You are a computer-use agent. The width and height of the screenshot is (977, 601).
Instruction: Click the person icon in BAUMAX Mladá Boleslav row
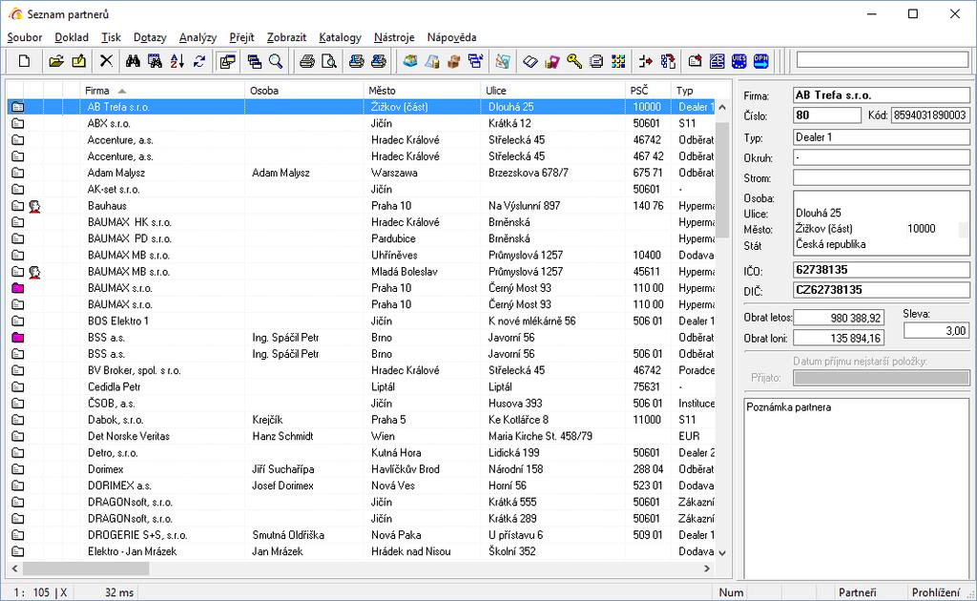[x=34, y=272]
